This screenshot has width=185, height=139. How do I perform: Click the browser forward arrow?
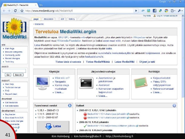(x=9, y=11)
